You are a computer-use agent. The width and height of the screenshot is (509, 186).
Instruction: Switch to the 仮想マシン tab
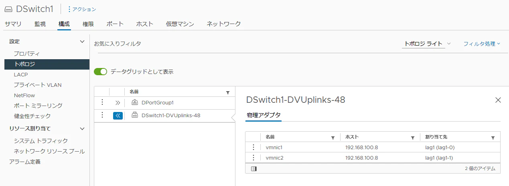(180, 24)
